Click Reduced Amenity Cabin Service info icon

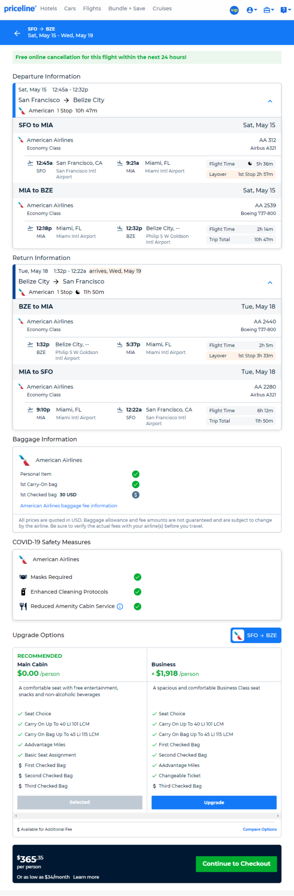[120, 607]
